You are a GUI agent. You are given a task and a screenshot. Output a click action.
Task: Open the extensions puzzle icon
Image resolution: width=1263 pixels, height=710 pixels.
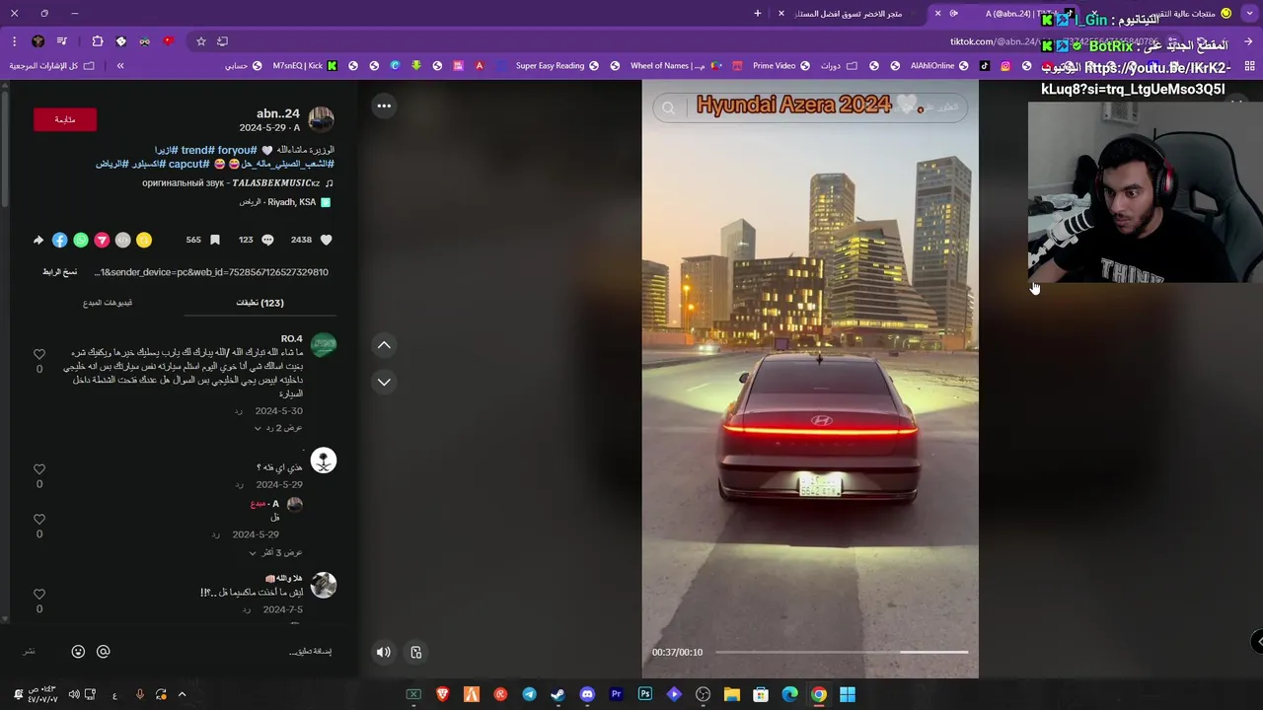(x=97, y=41)
